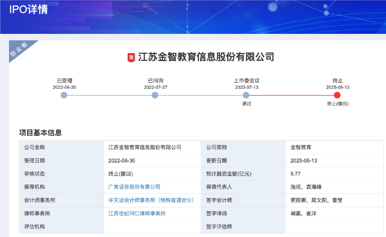386x237 pixels.
Task: Select the red 终止 timeline node
Action: click(337, 95)
